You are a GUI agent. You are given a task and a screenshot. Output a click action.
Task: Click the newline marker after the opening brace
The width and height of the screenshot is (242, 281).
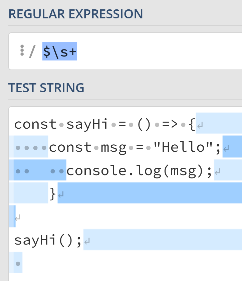[200, 126]
